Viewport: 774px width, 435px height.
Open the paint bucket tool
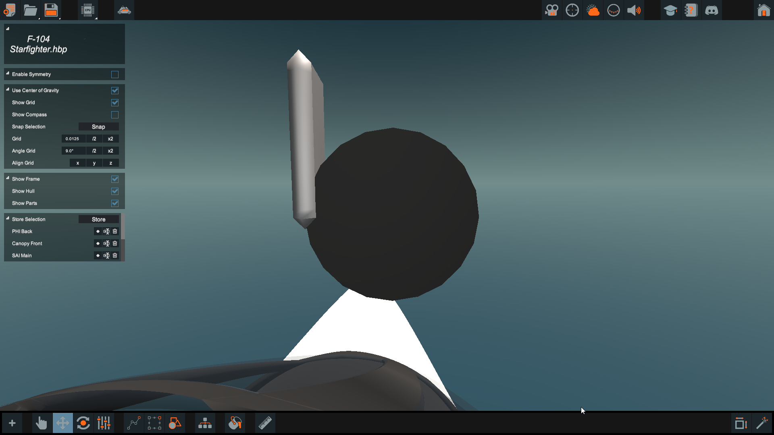[x=235, y=423]
